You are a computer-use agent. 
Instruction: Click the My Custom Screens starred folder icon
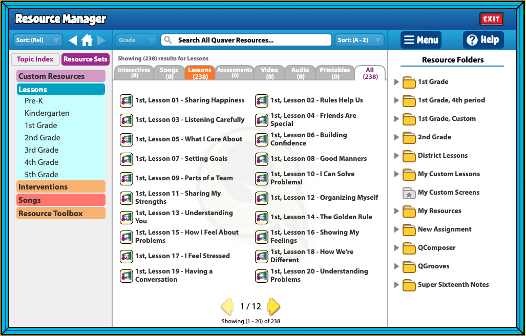click(x=409, y=193)
